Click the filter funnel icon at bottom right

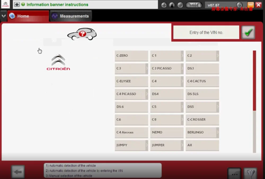click(x=250, y=174)
